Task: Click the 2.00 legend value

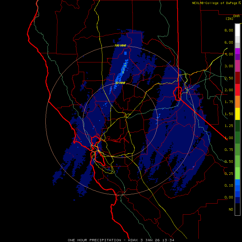Action: pyautogui.click(x=229, y=90)
